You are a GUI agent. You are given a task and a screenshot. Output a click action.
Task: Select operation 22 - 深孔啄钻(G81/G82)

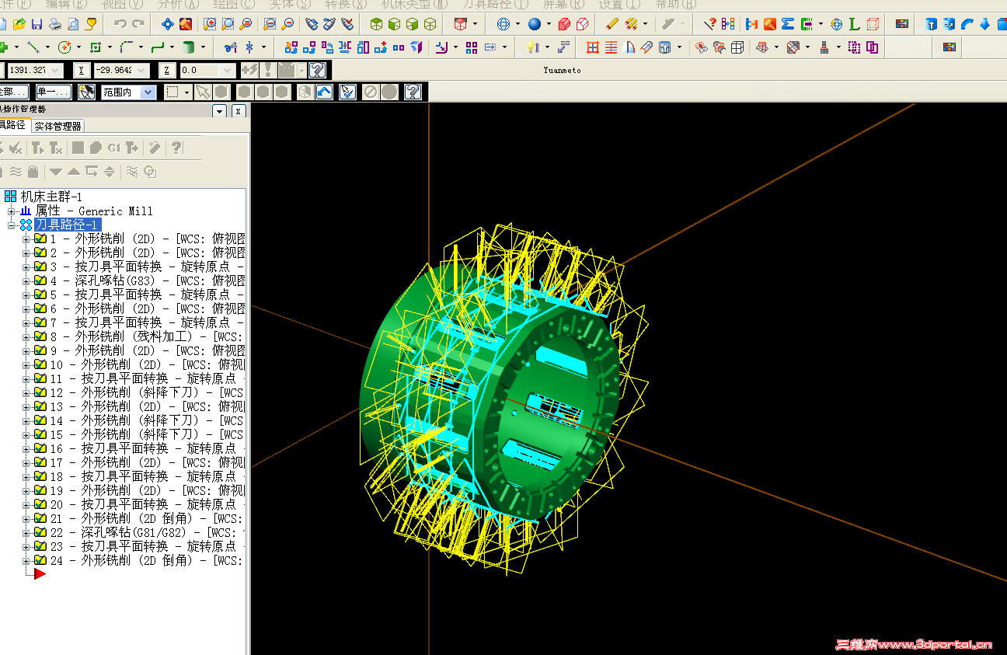(148, 532)
